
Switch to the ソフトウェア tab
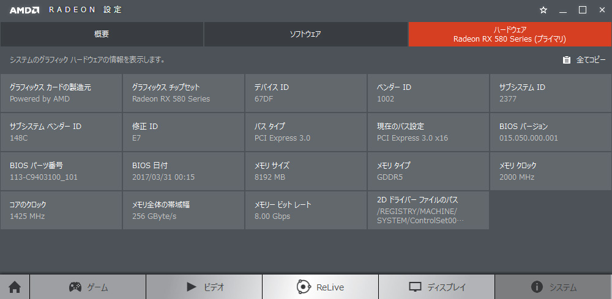click(305, 34)
